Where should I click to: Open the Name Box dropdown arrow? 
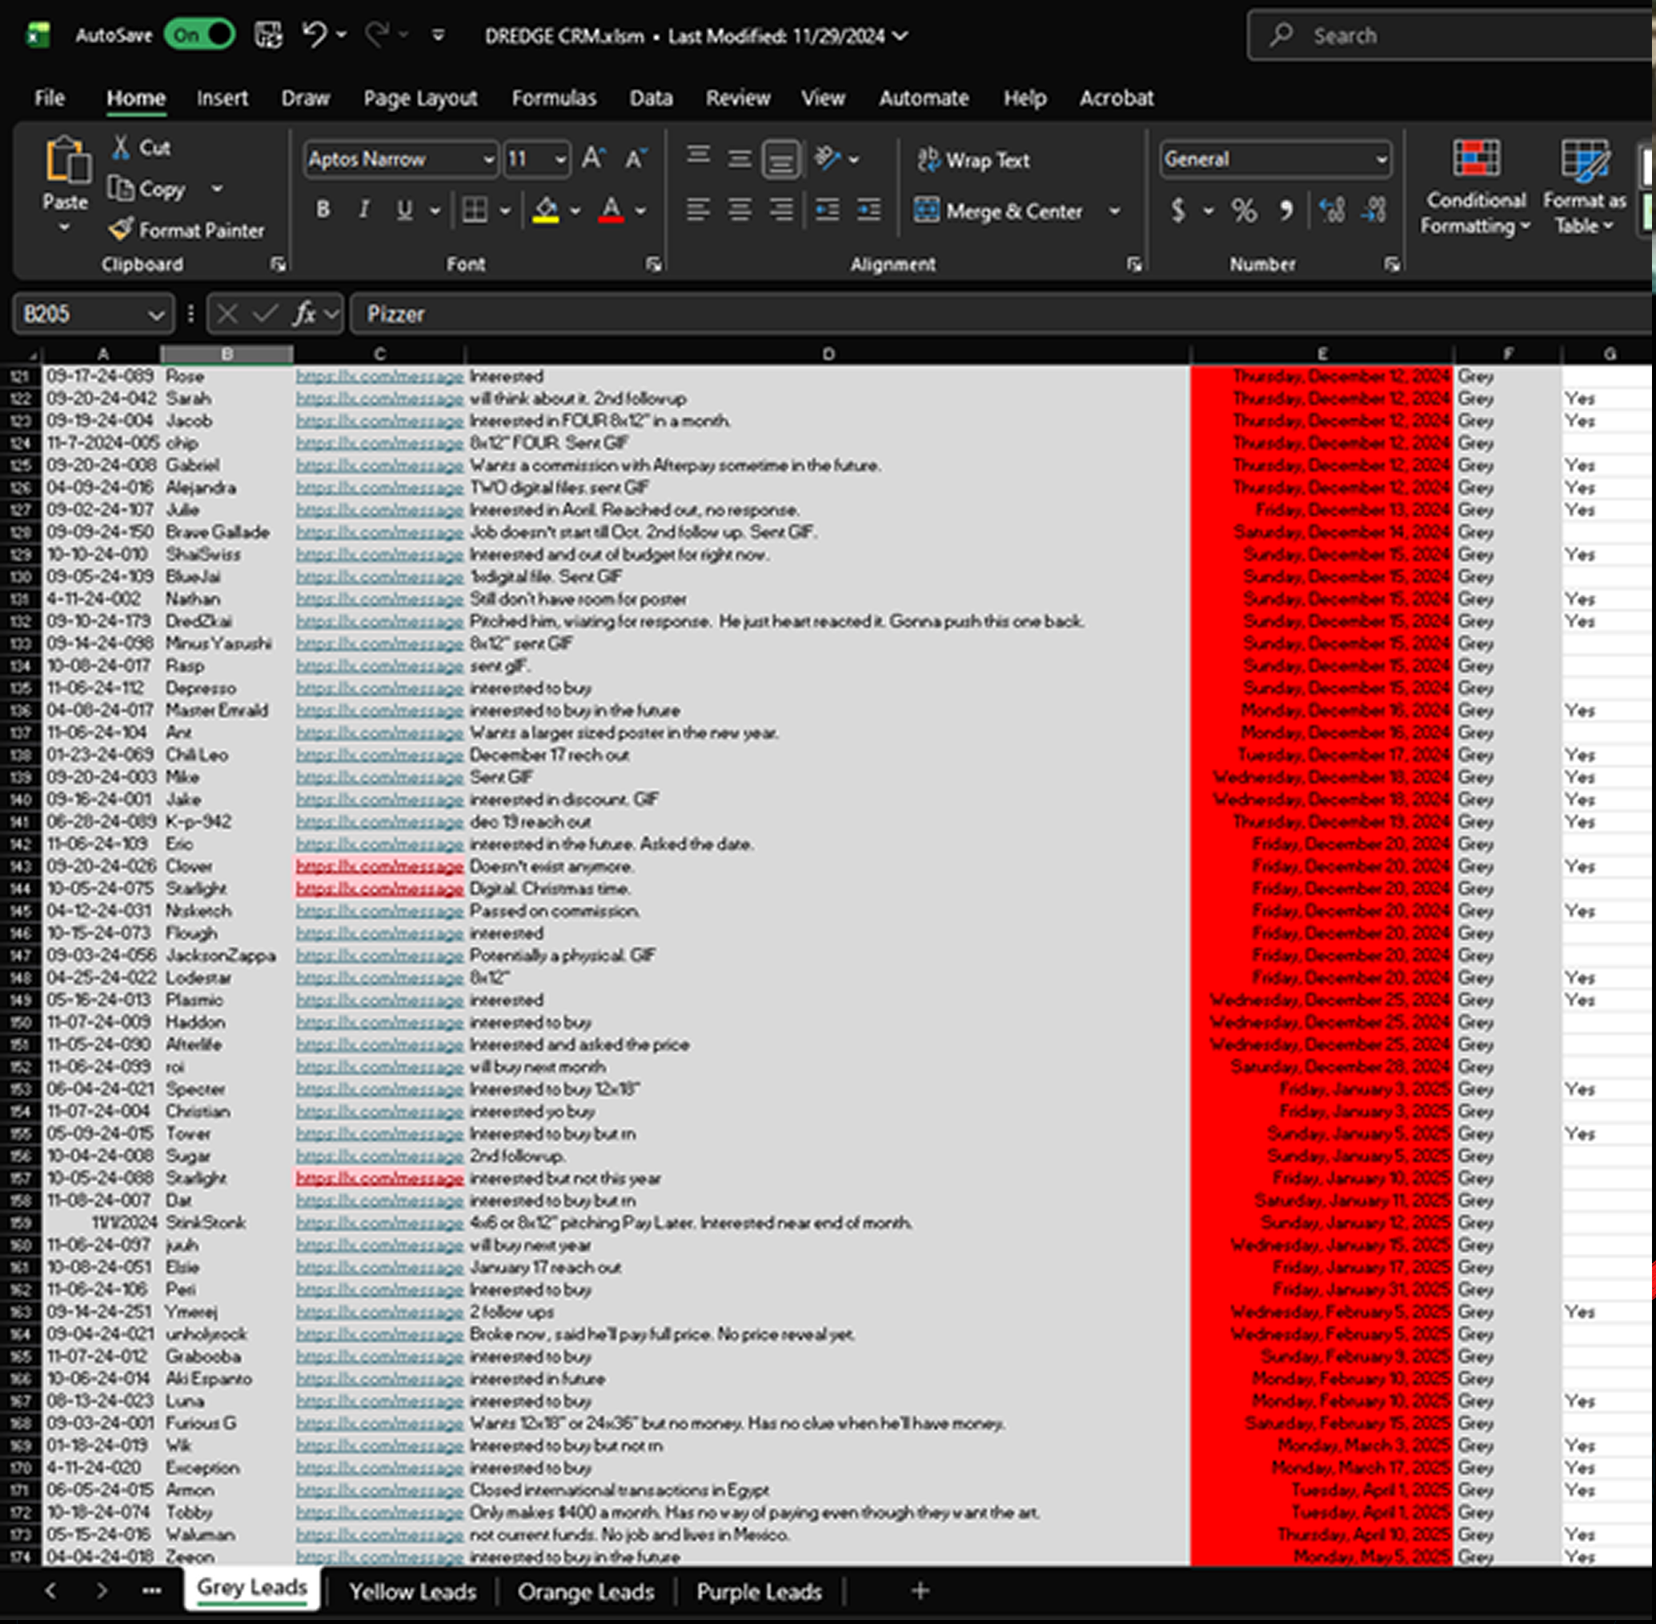[x=156, y=315]
